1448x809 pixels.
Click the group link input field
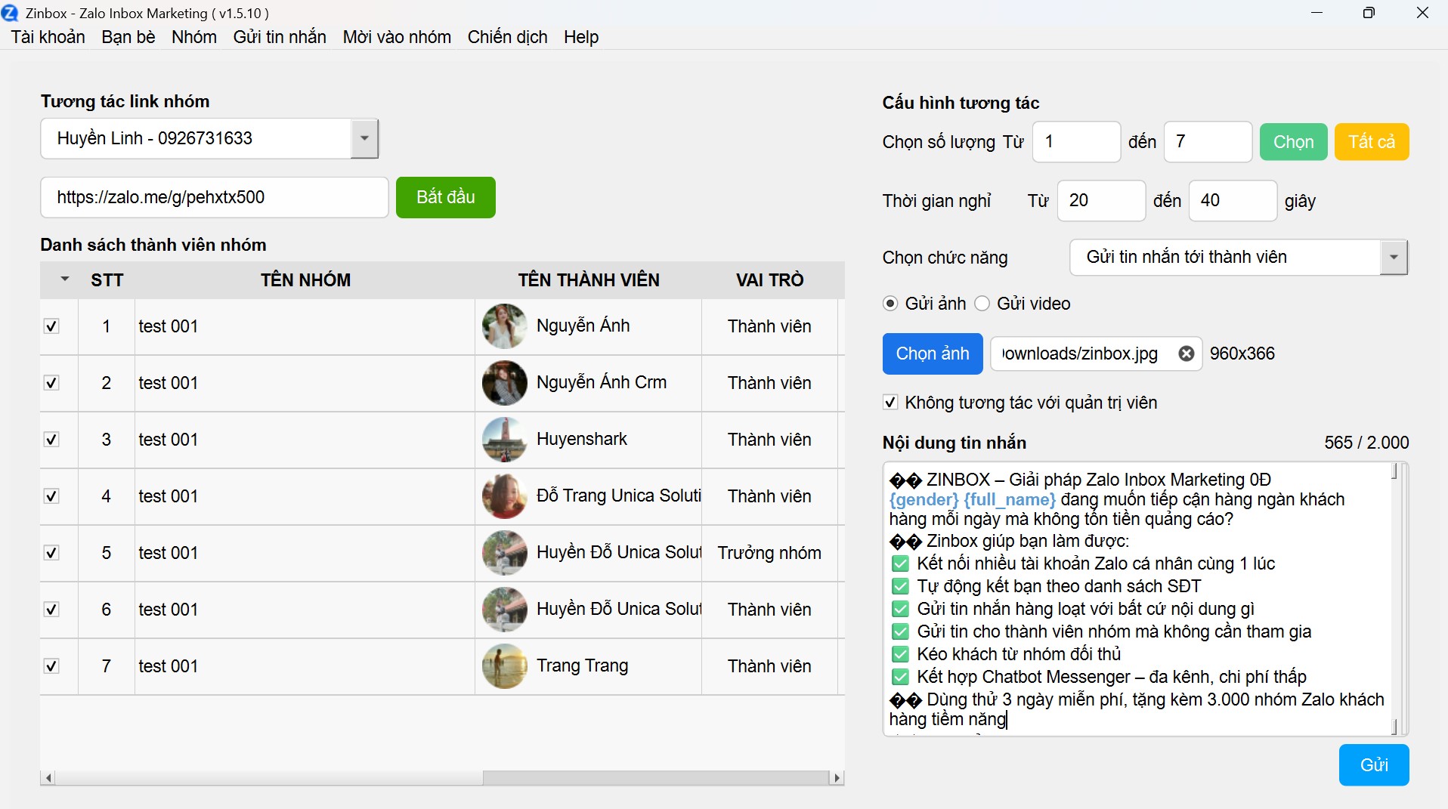pos(215,198)
